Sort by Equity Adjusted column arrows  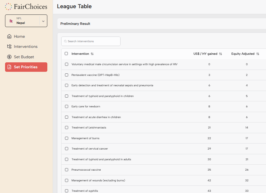(x=258, y=54)
